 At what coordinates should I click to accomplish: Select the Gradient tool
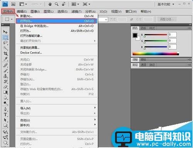[5, 92]
